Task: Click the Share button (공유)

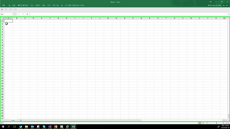Action: (226, 5)
